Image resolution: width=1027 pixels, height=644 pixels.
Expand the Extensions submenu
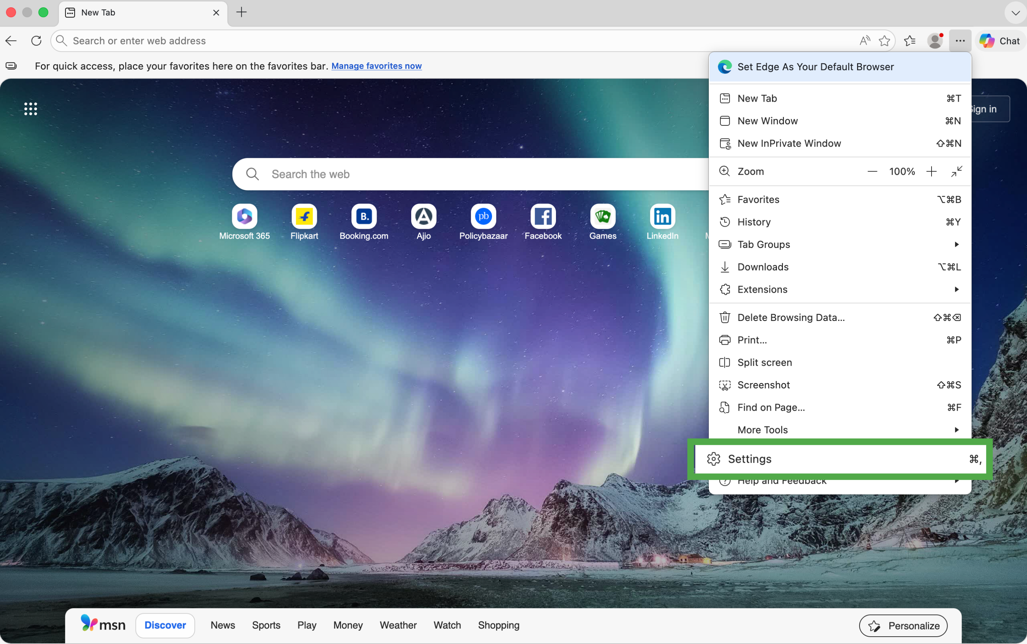click(840, 289)
